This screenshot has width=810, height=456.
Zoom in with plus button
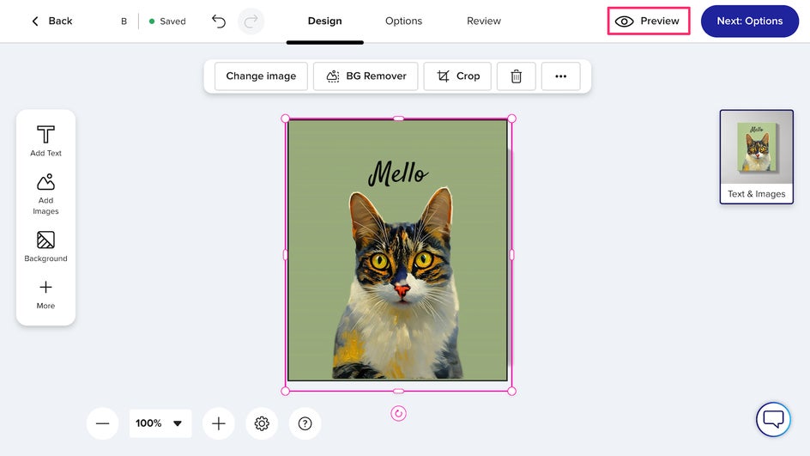pos(219,423)
